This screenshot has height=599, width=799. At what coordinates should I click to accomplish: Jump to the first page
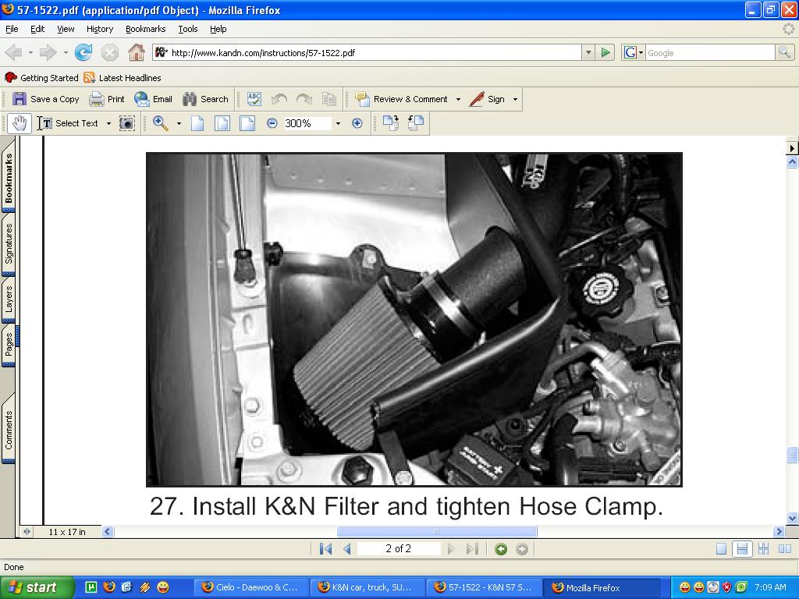coord(326,549)
